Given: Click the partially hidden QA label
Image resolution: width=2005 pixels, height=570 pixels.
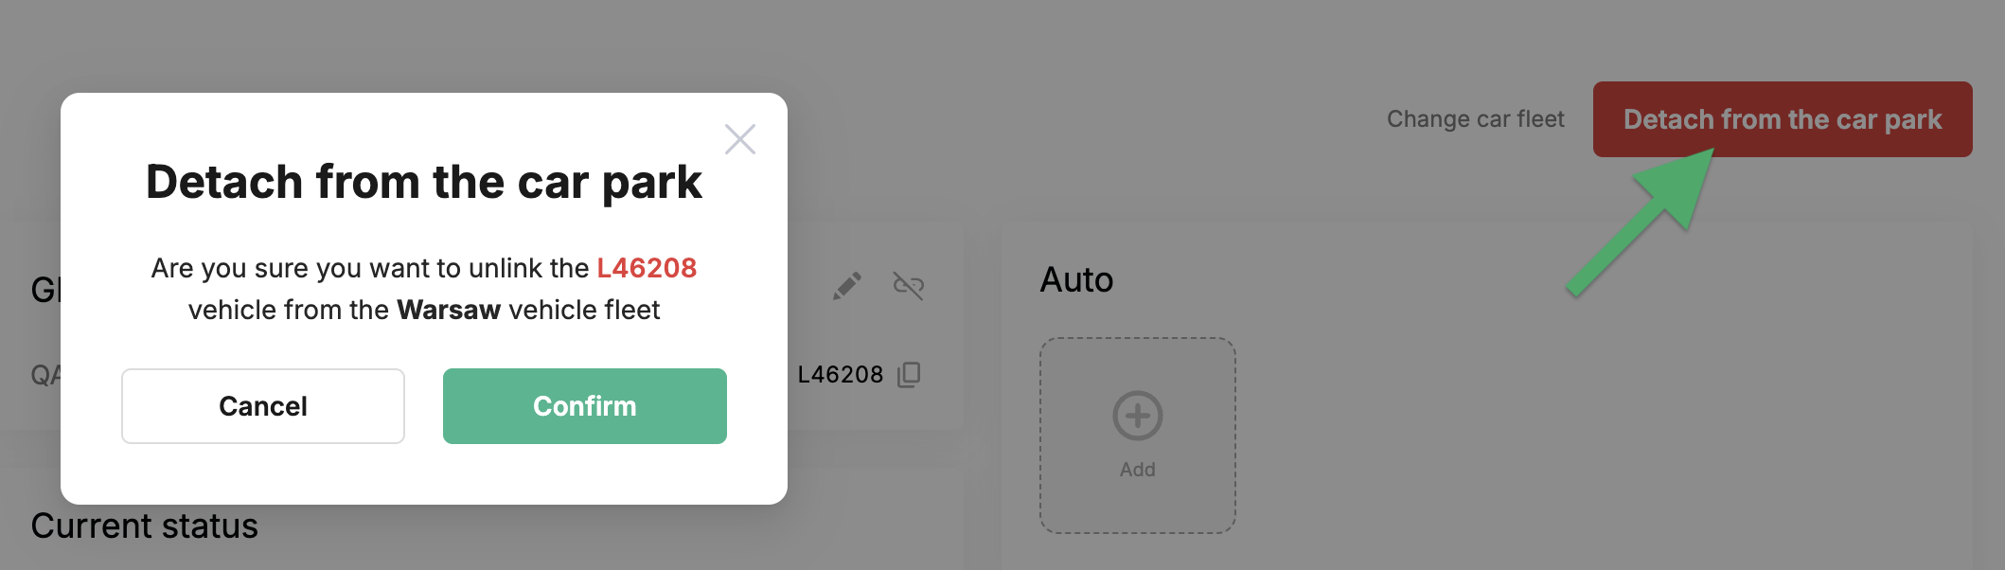Looking at the screenshot, I should (x=45, y=375).
